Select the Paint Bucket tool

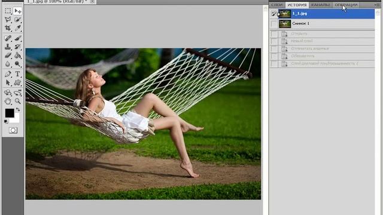17,56
